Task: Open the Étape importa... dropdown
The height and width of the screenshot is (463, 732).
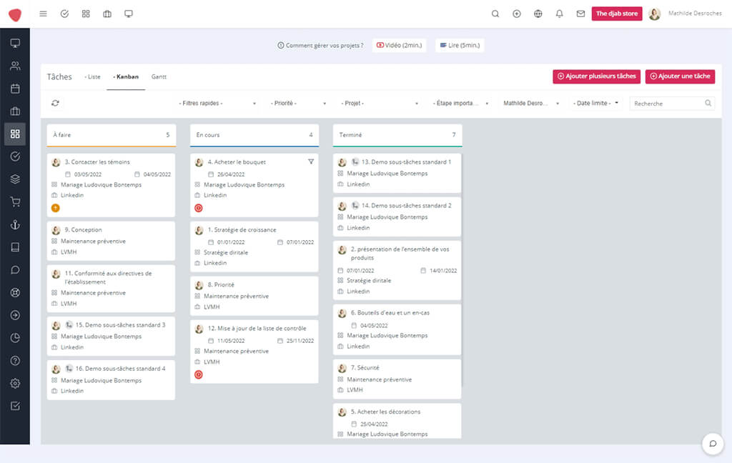Action: (461, 103)
